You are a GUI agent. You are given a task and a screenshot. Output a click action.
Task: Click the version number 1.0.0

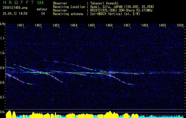[40, 3]
